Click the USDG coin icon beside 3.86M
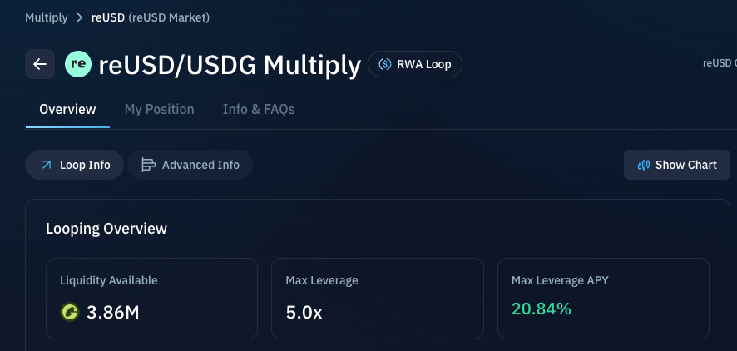 (70, 312)
